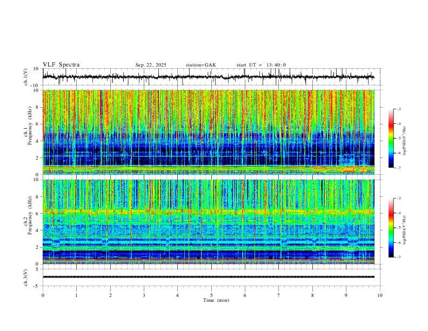Image resolution: width=428 pixels, height=331 pixels.
Task: Click the "7" tick on the Time axis
Action: (279, 295)
